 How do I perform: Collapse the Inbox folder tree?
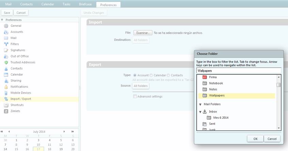[200, 112]
